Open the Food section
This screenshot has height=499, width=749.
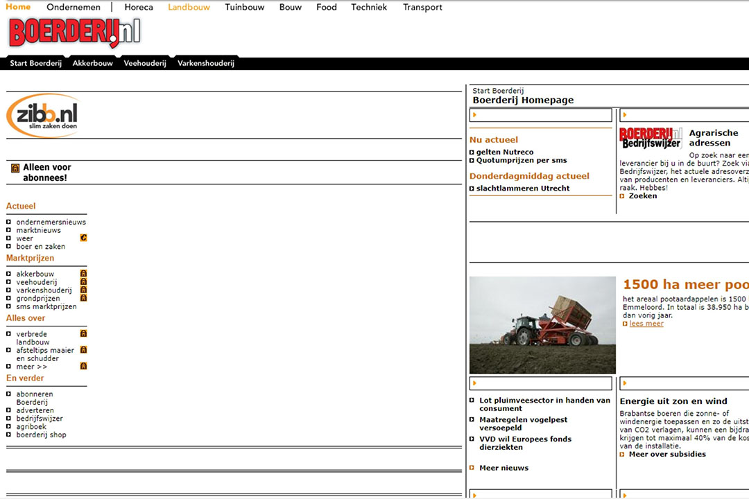pyautogui.click(x=326, y=7)
